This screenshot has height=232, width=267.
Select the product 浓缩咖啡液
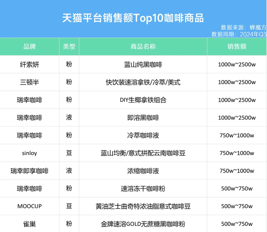[x=143, y=171]
